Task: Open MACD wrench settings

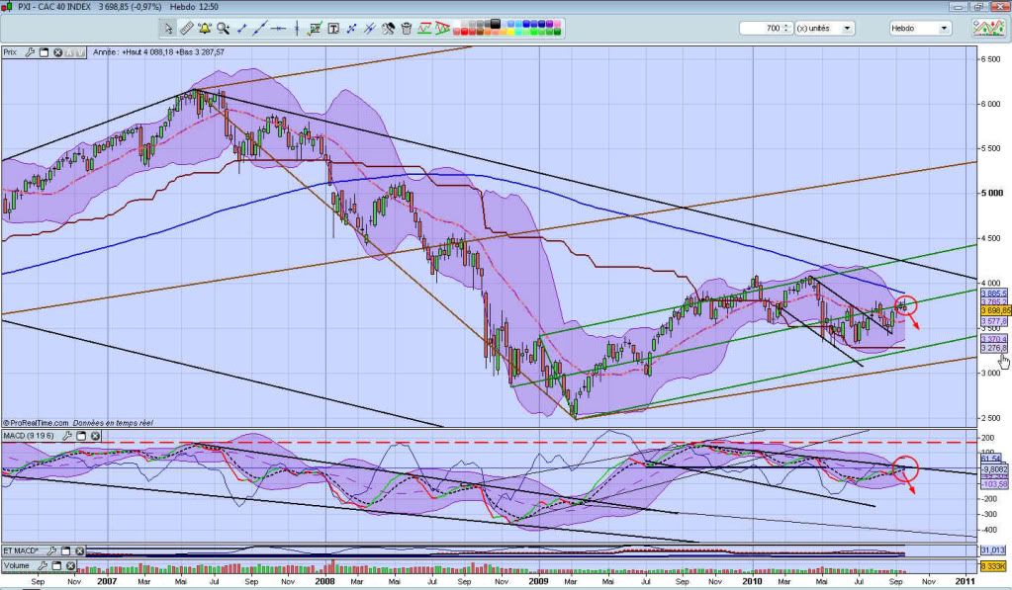Action: [68, 435]
